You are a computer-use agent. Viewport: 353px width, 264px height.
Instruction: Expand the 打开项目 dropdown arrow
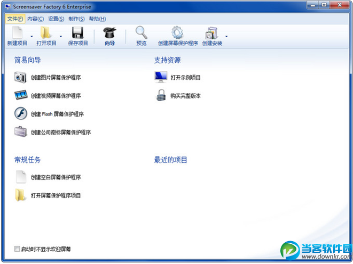61,36
